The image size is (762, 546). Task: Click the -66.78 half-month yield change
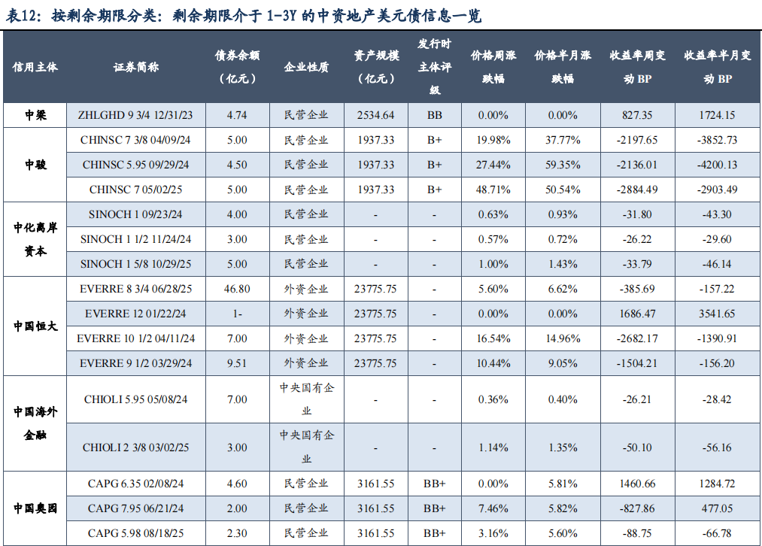click(718, 533)
